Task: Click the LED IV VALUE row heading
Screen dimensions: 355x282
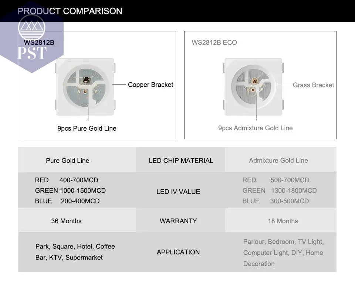Action: click(x=178, y=192)
